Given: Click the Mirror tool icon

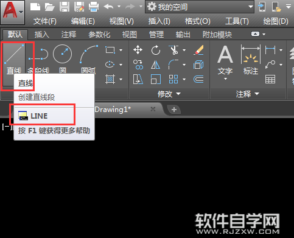Looking at the screenshot, I should [156, 65].
